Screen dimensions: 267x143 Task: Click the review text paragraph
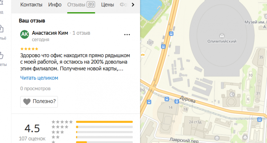[75, 62]
